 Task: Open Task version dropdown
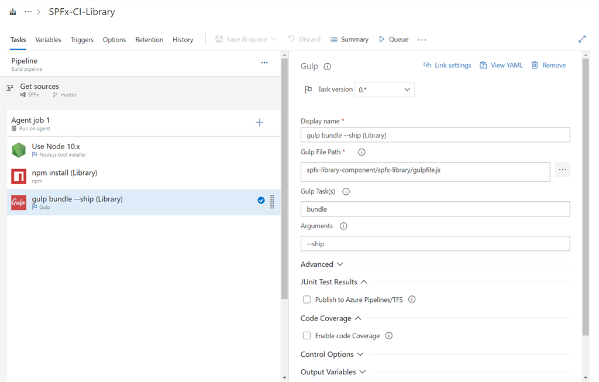coord(384,90)
